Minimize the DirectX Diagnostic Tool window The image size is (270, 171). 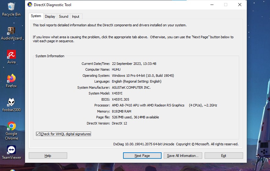pyautogui.click(x=212, y=5)
